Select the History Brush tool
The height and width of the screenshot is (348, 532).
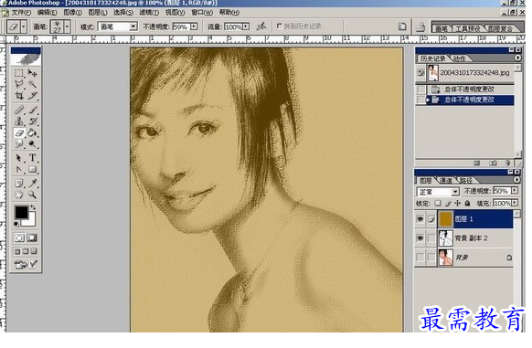pyautogui.click(x=32, y=121)
